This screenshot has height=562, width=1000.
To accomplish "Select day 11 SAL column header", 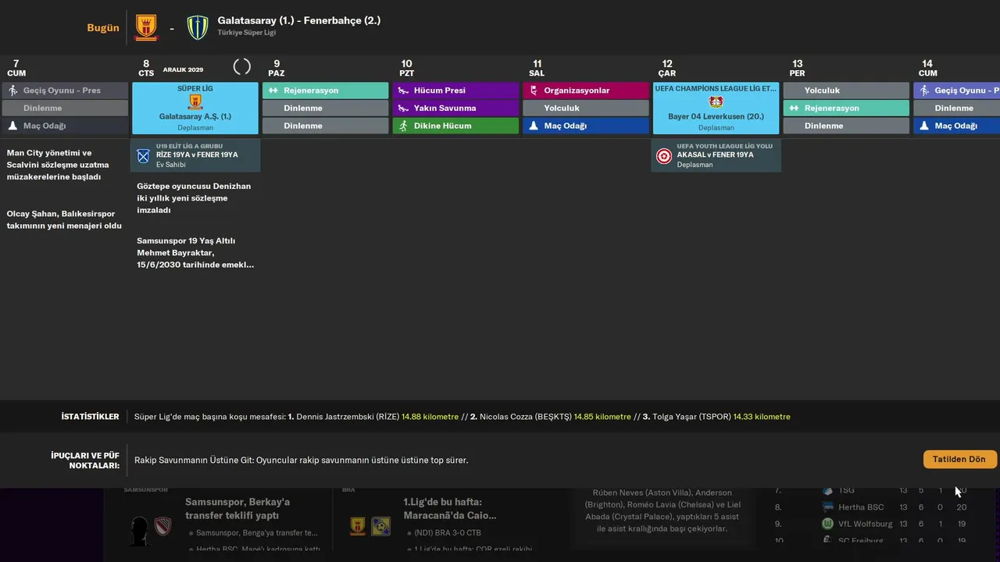I will 537,68.
